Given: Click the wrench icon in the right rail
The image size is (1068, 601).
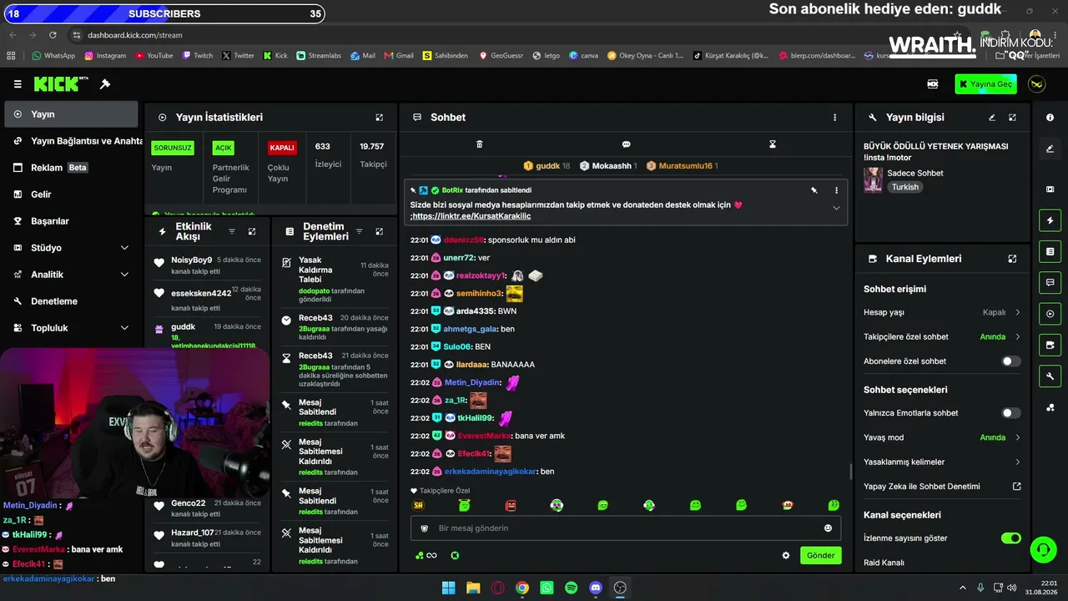Looking at the screenshot, I should pos(1050,376).
